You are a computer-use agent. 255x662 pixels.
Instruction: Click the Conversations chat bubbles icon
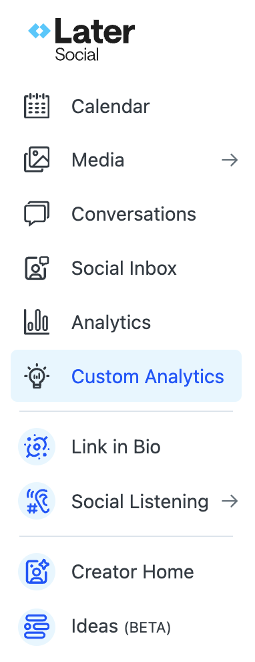[37, 213]
